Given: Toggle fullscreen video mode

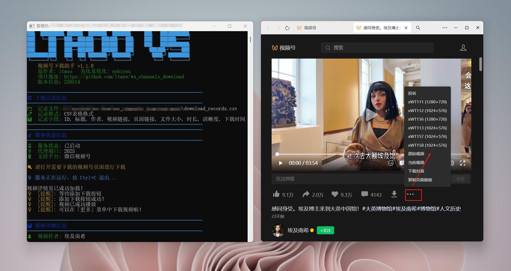Looking at the screenshot, I should 463,163.
